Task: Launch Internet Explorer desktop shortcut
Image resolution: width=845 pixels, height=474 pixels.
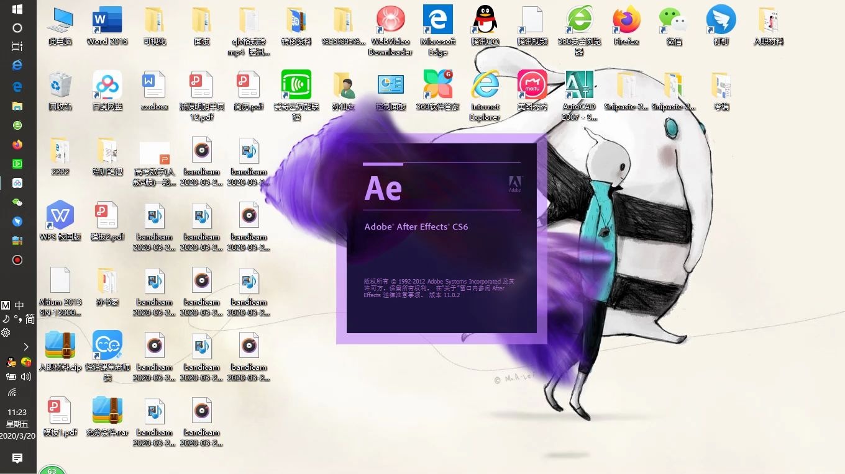Action: click(485, 96)
